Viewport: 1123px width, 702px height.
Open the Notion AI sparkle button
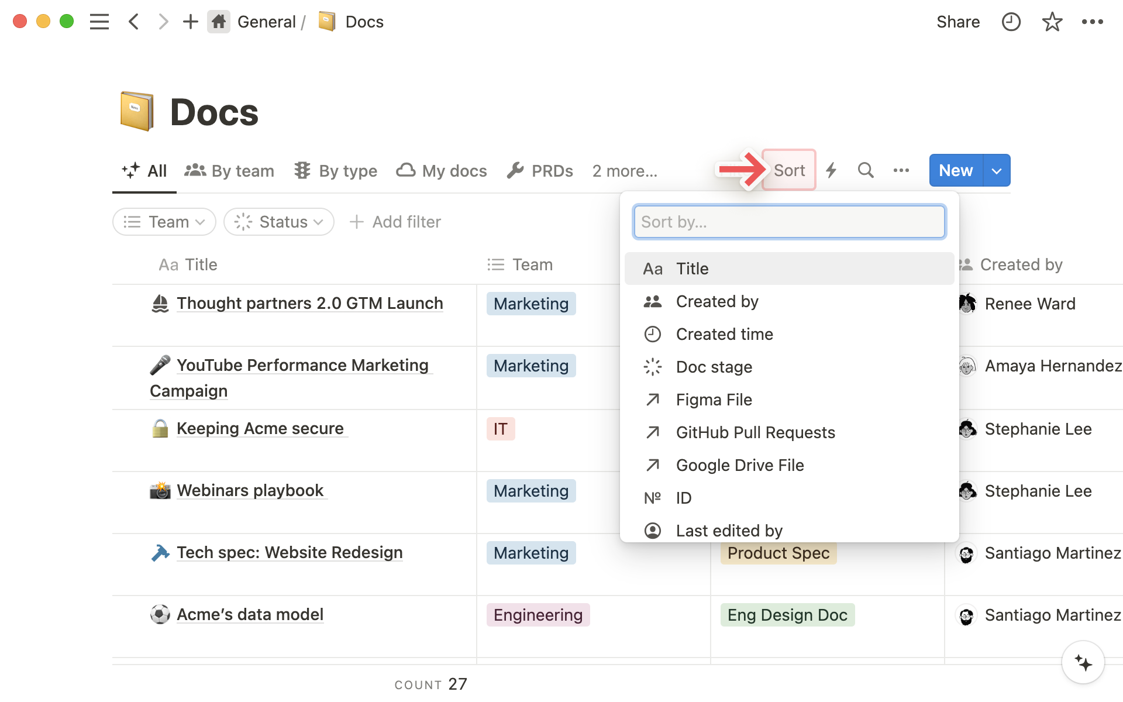(x=1083, y=663)
